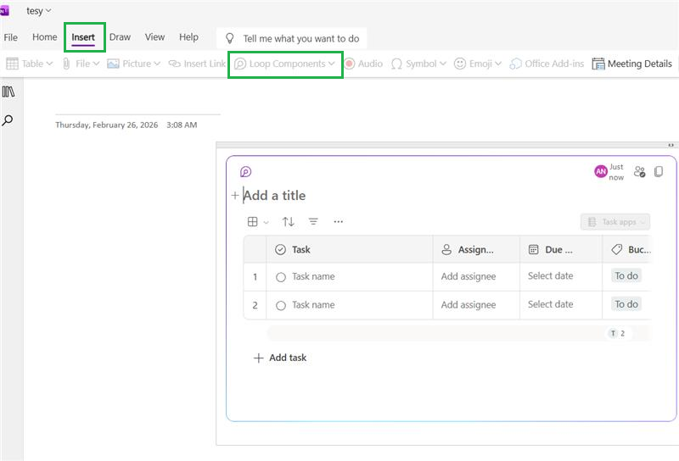Open the File menu tab

pos(11,37)
